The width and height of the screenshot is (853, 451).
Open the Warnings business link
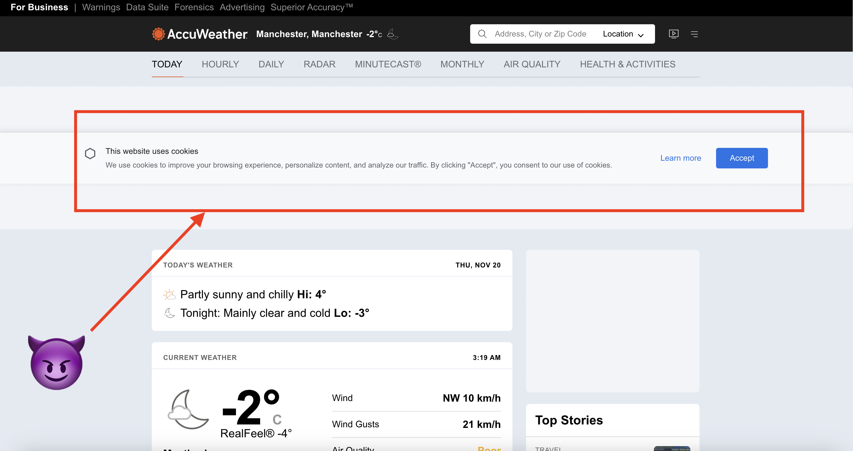(x=101, y=7)
